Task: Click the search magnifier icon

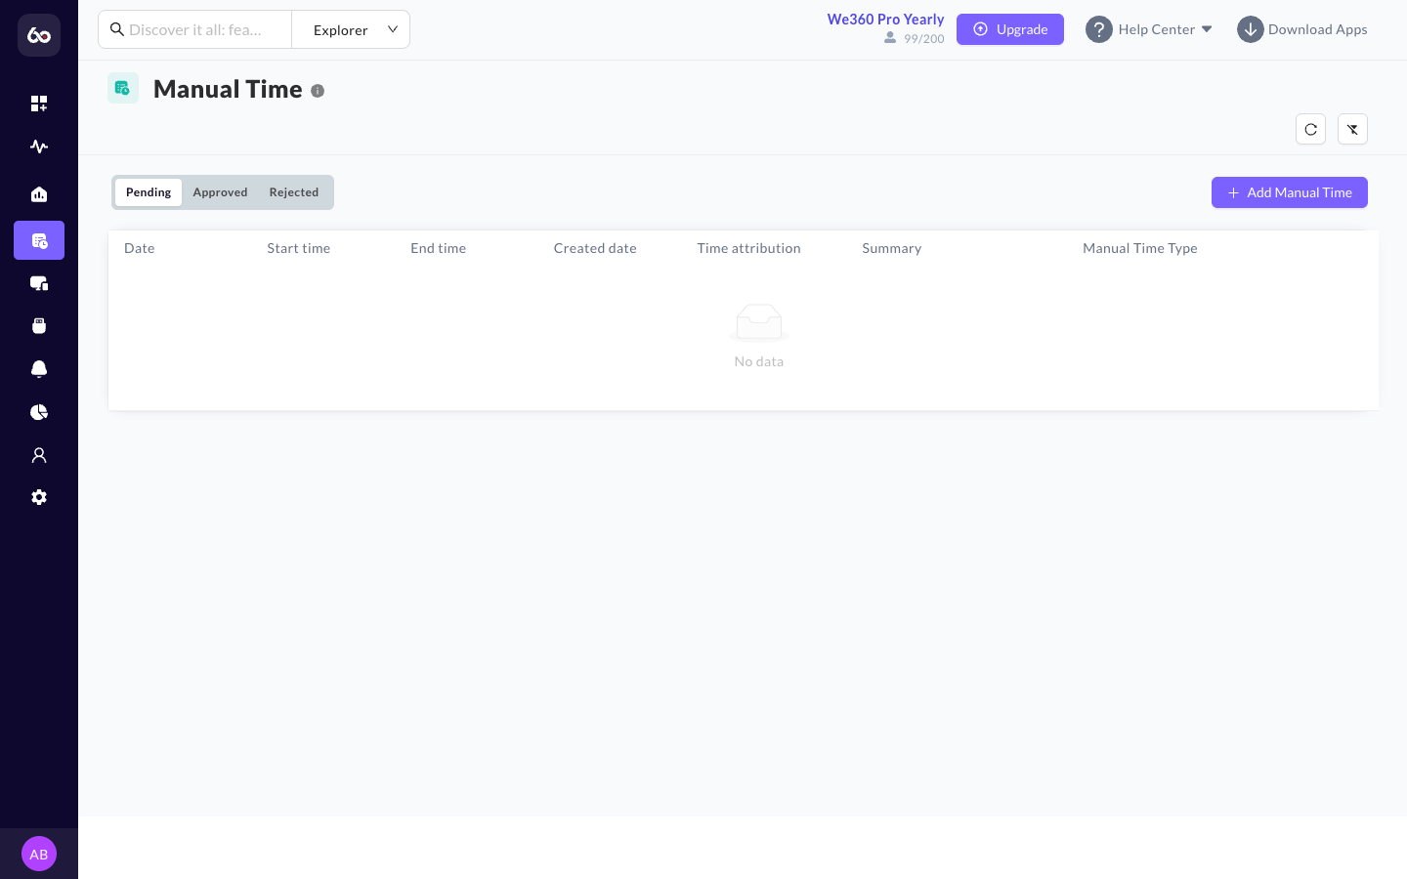Action: [x=117, y=29]
